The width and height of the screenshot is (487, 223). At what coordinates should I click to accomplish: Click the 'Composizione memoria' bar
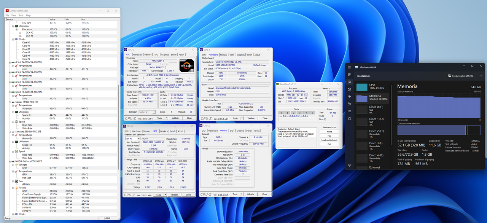pyautogui.click(x=439, y=130)
